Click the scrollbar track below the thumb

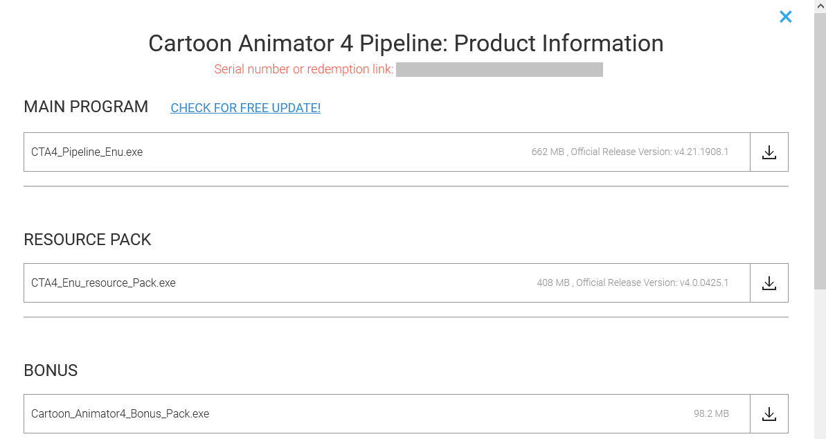tap(820, 360)
